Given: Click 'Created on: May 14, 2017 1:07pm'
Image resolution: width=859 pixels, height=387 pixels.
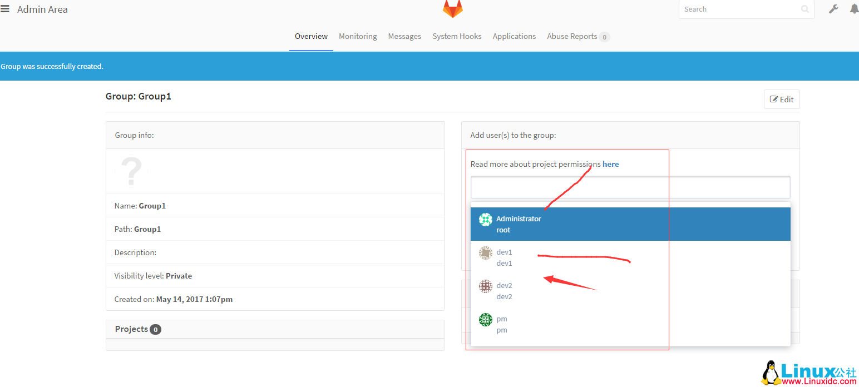Looking at the screenshot, I should [174, 299].
